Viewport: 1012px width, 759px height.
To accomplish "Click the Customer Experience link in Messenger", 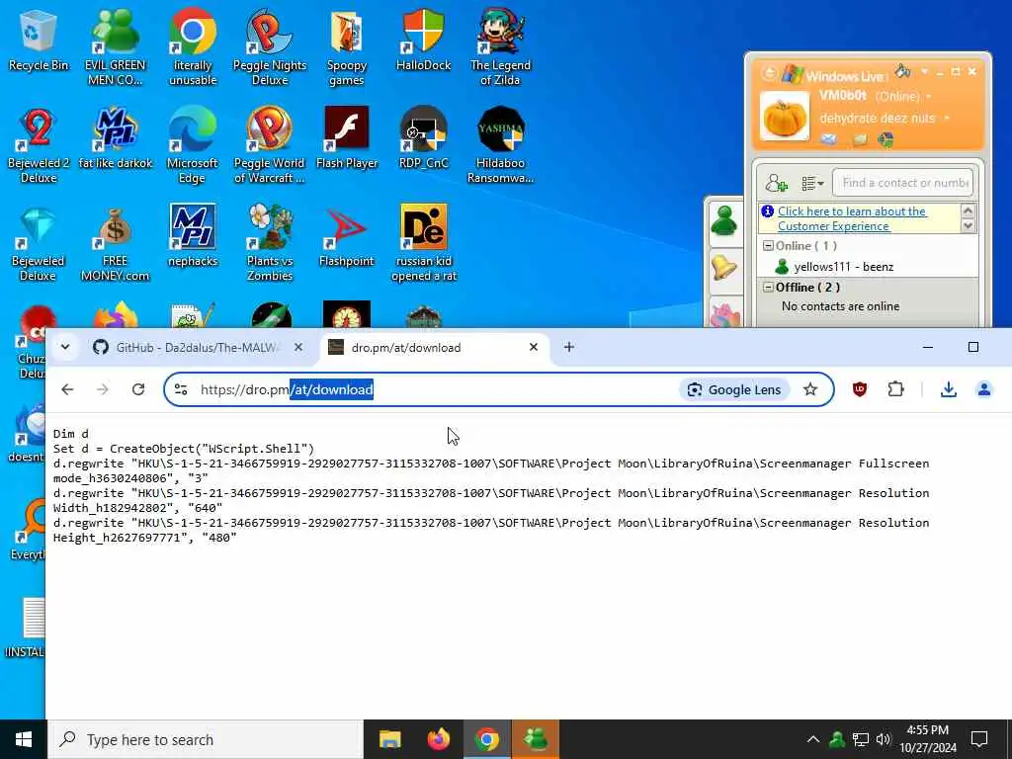I will click(851, 218).
